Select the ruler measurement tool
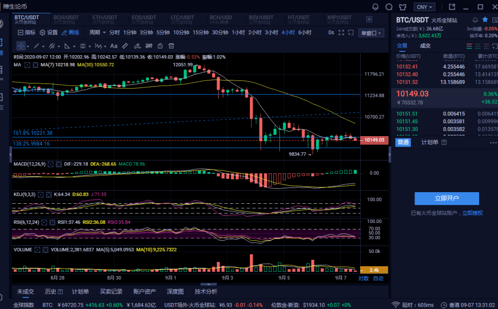Screen dimensions: 498x309 point(125,46)
